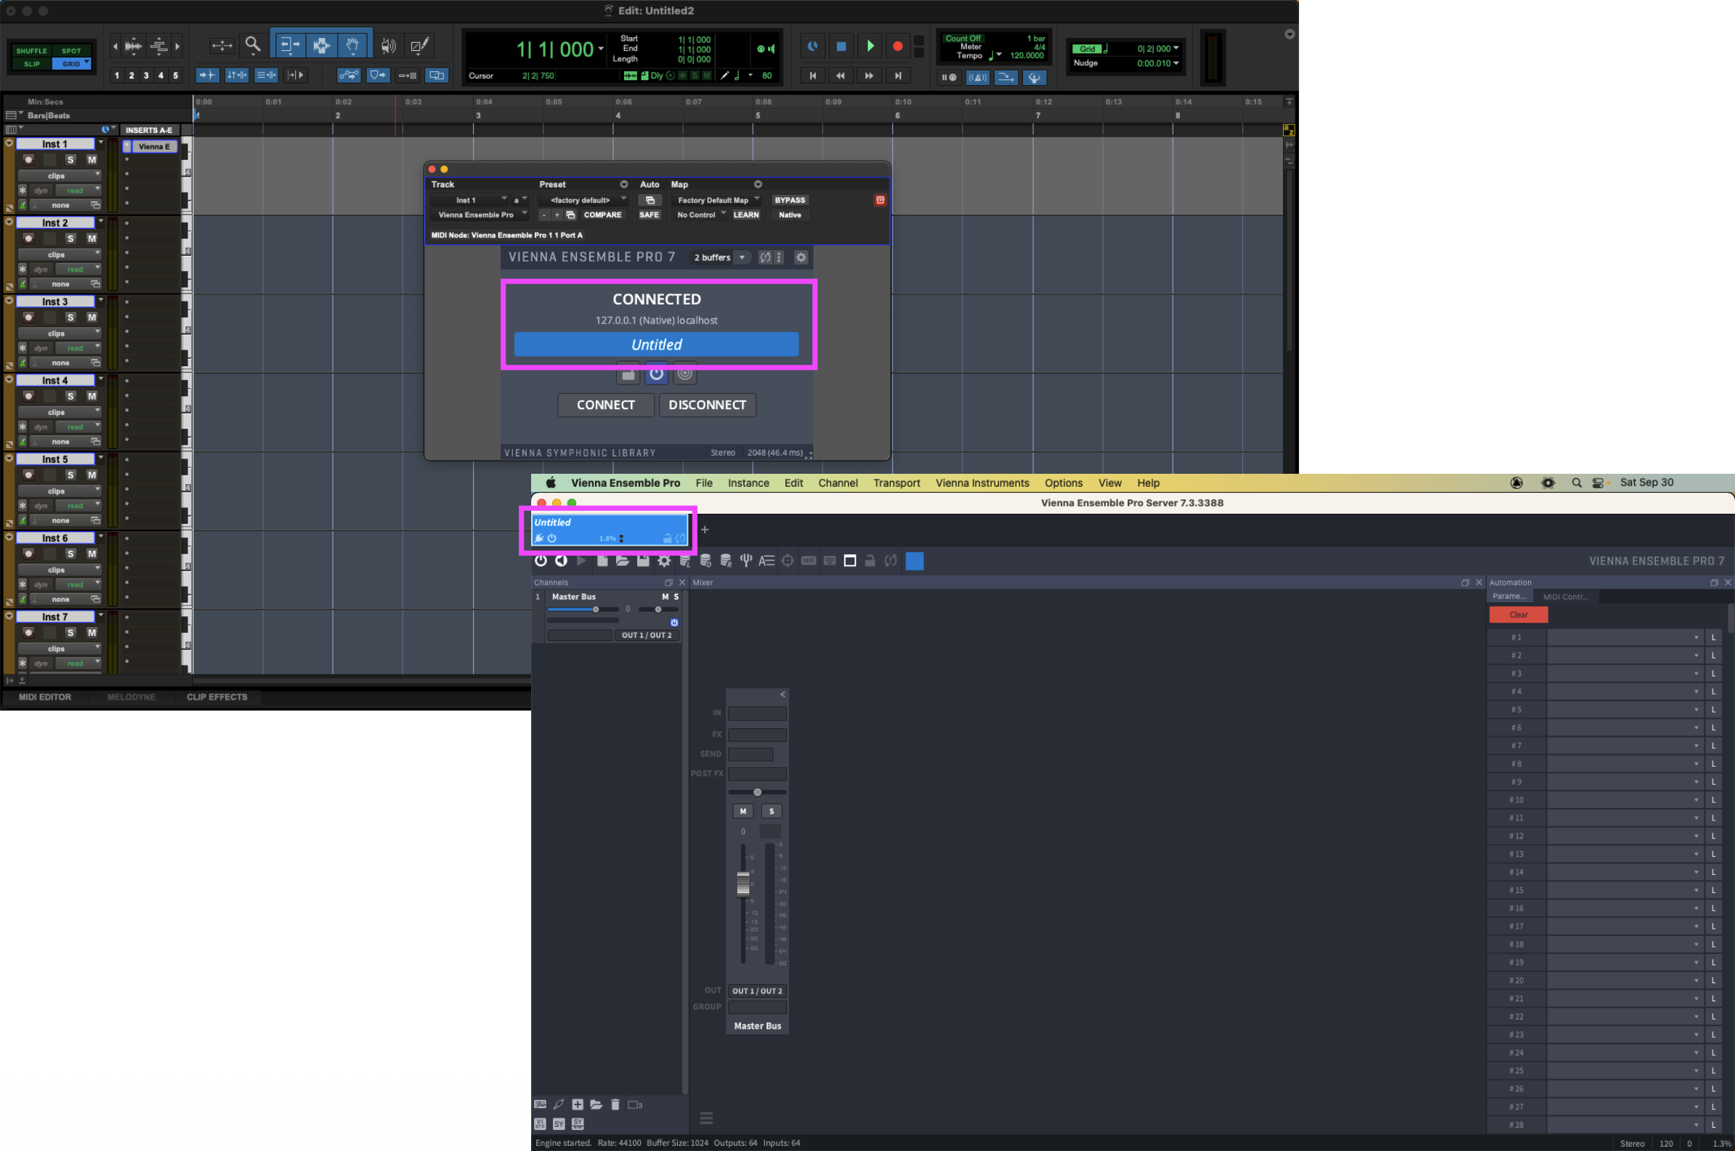Click the engine power icon in VEP Server toolbar
This screenshot has width=1735, height=1151.
(x=541, y=561)
